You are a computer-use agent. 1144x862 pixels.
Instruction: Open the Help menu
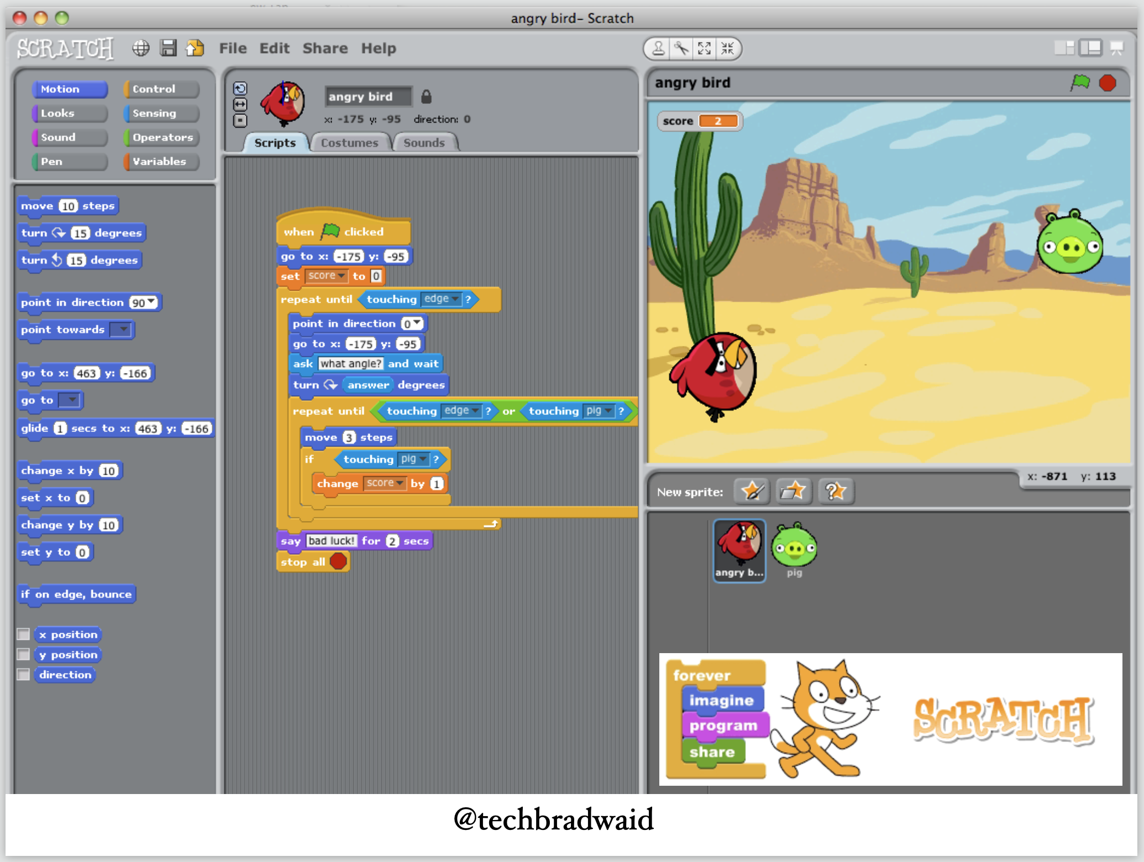(x=379, y=49)
